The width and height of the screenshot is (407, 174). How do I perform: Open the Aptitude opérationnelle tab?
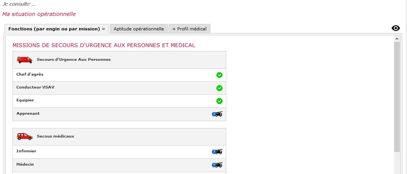(138, 29)
